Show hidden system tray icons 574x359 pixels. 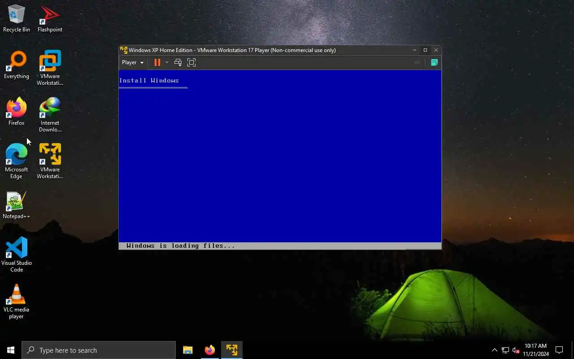pyautogui.click(x=495, y=350)
